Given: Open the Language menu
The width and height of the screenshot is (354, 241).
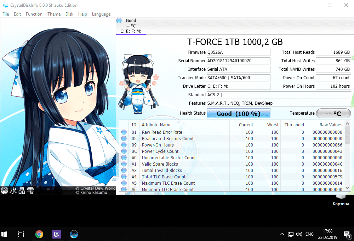Looking at the screenshot, I should point(101,14).
